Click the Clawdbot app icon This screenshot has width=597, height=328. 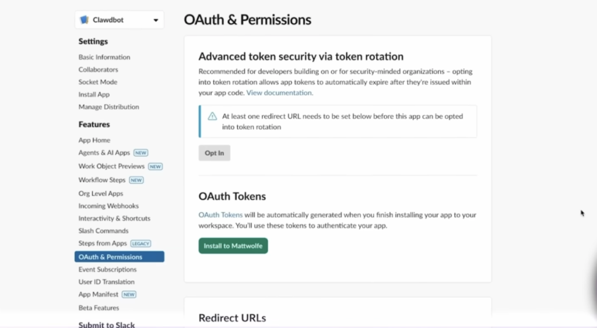85,20
